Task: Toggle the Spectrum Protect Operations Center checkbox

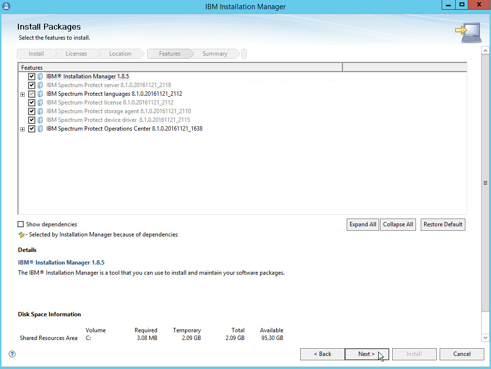Action: 32,129
